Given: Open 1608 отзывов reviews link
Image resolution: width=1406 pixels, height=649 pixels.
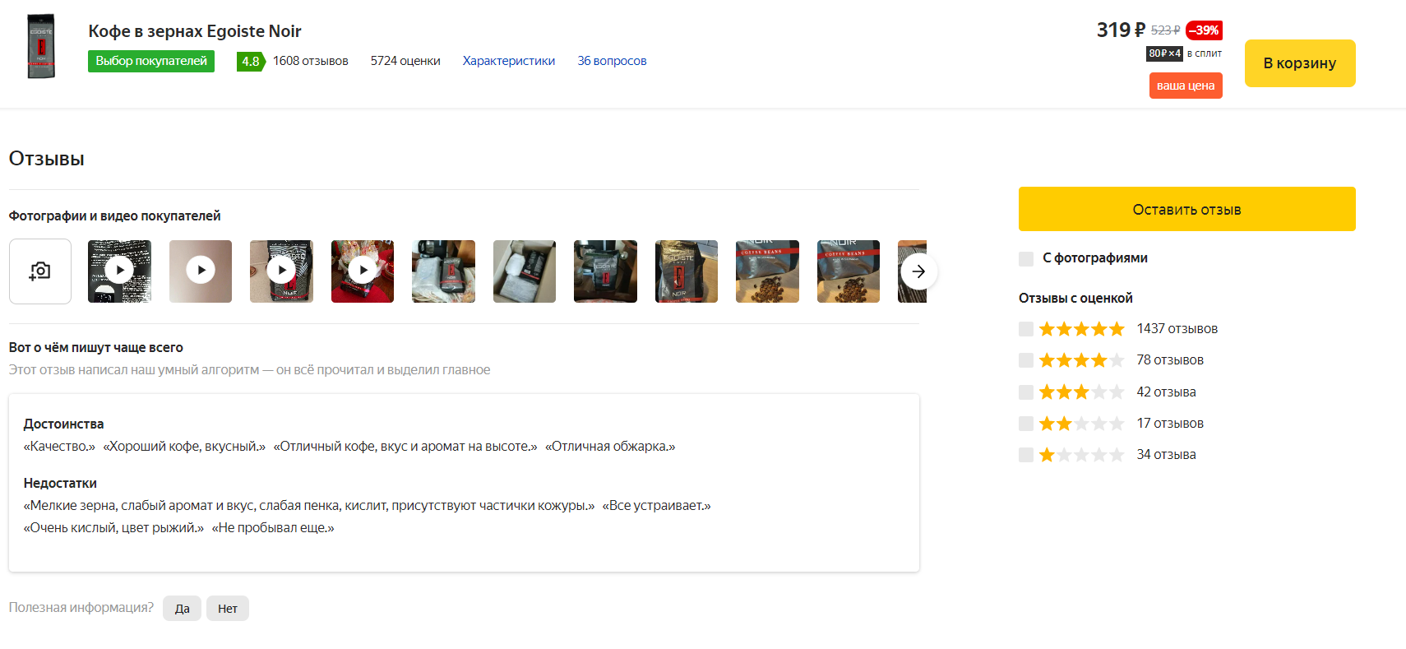Looking at the screenshot, I should click(x=311, y=61).
